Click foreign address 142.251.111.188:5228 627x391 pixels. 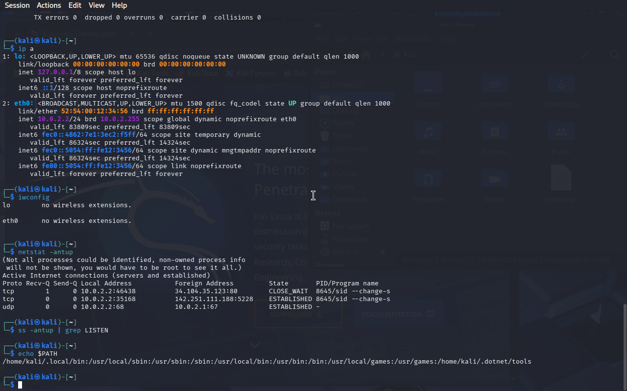pyautogui.click(x=214, y=299)
